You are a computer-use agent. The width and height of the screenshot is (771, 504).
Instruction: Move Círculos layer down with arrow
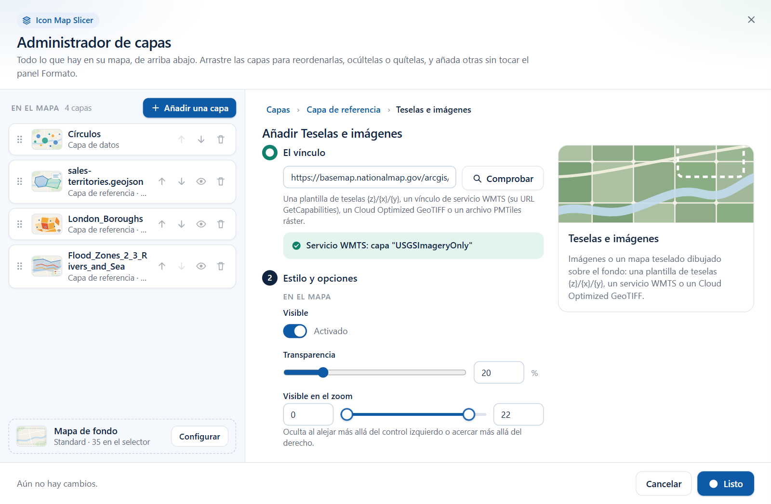pyautogui.click(x=201, y=140)
